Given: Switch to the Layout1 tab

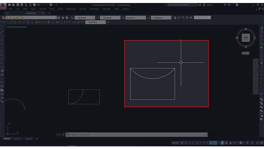Looking at the screenshot, I should 17,139.
